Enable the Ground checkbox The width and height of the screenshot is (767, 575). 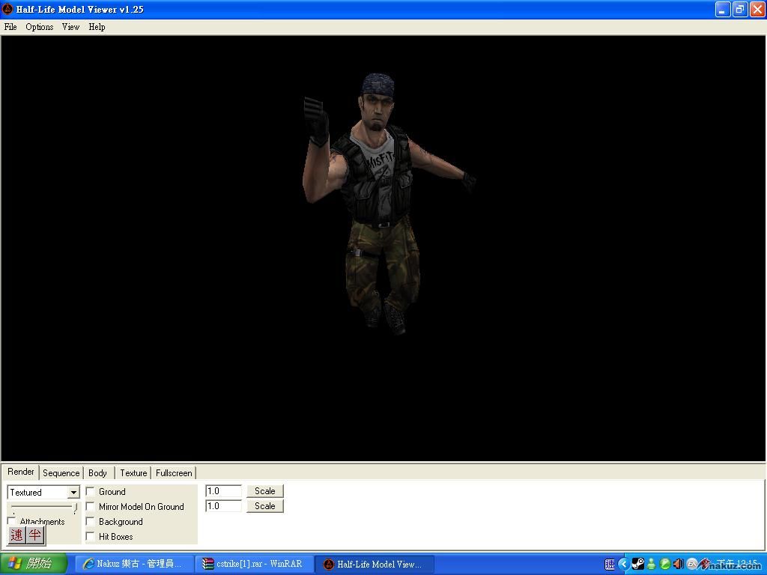tap(91, 491)
